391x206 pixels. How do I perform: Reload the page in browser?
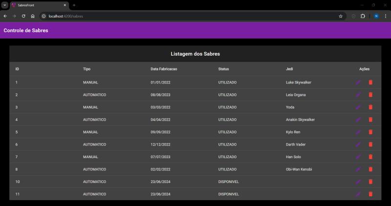pyautogui.click(x=23, y=16)
